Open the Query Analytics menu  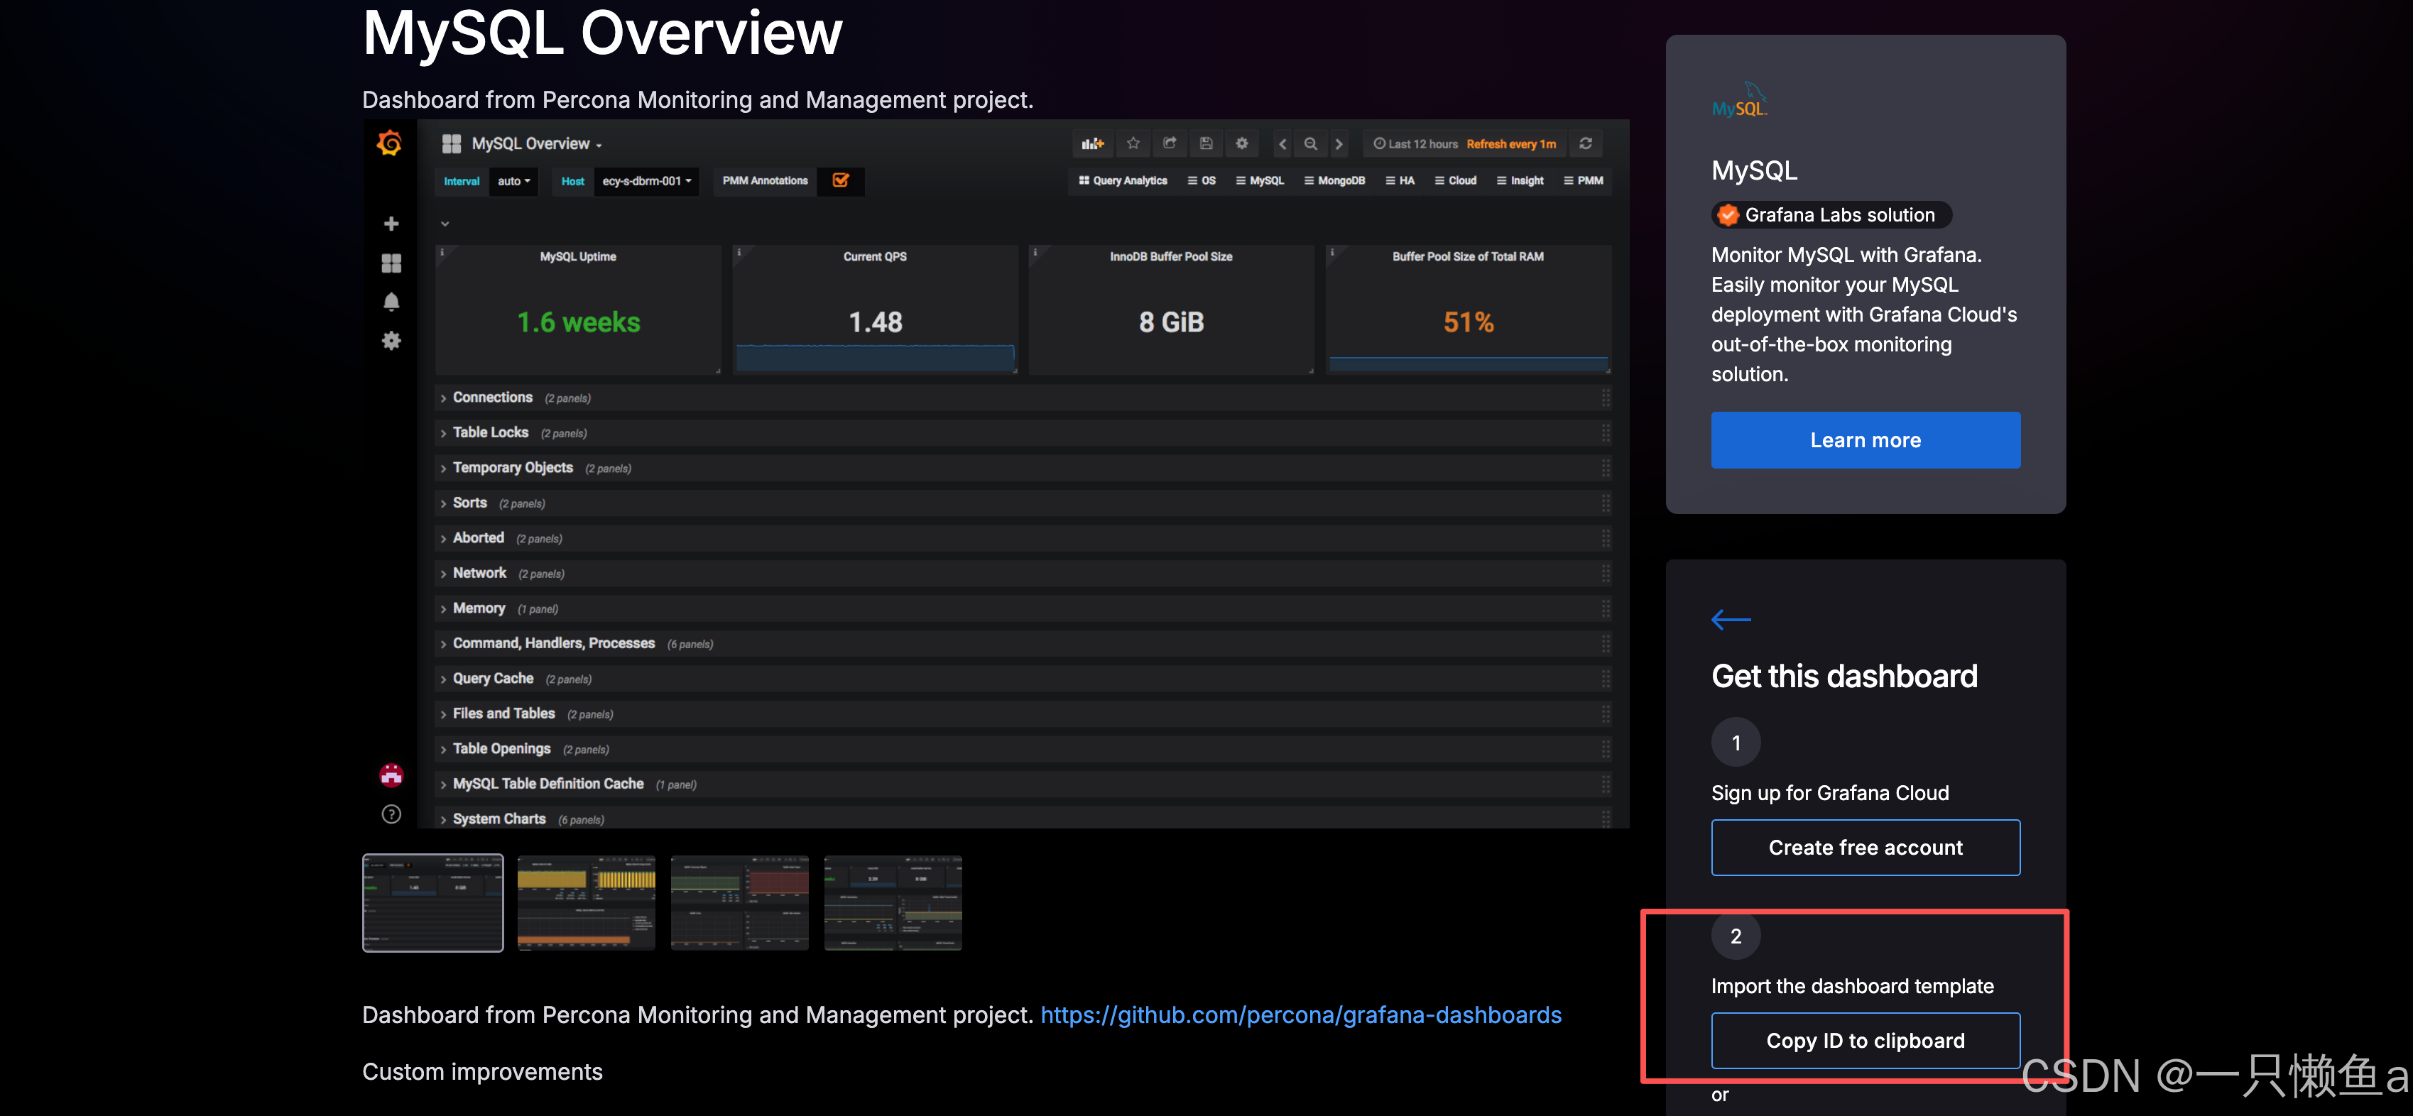pyautogui.click(x=1122, y=181)
